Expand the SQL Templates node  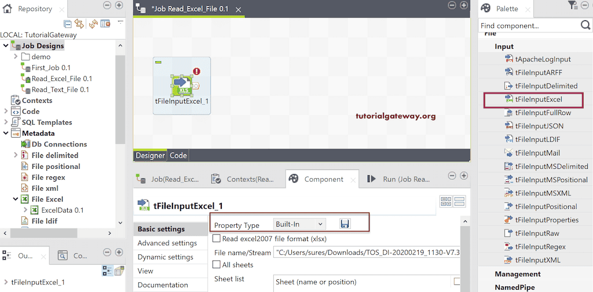point(6,123)
